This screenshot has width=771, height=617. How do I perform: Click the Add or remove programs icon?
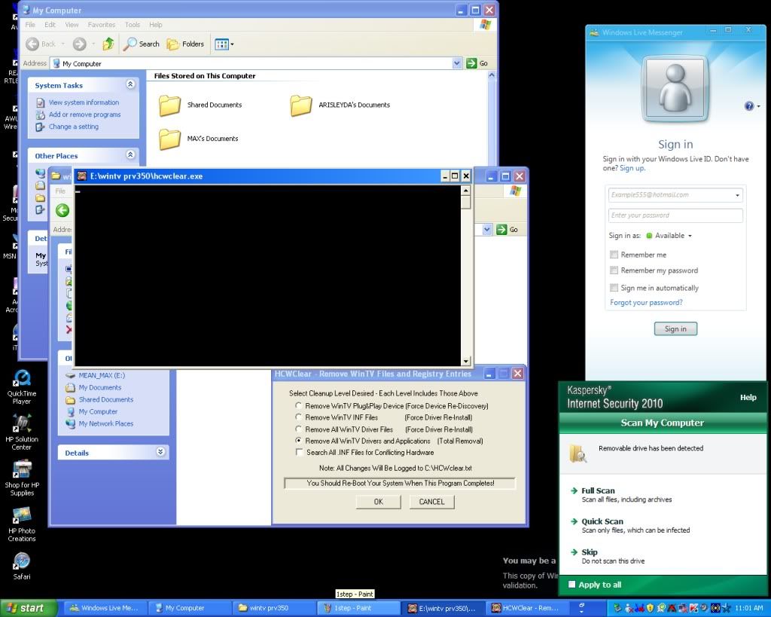point(41,115)
